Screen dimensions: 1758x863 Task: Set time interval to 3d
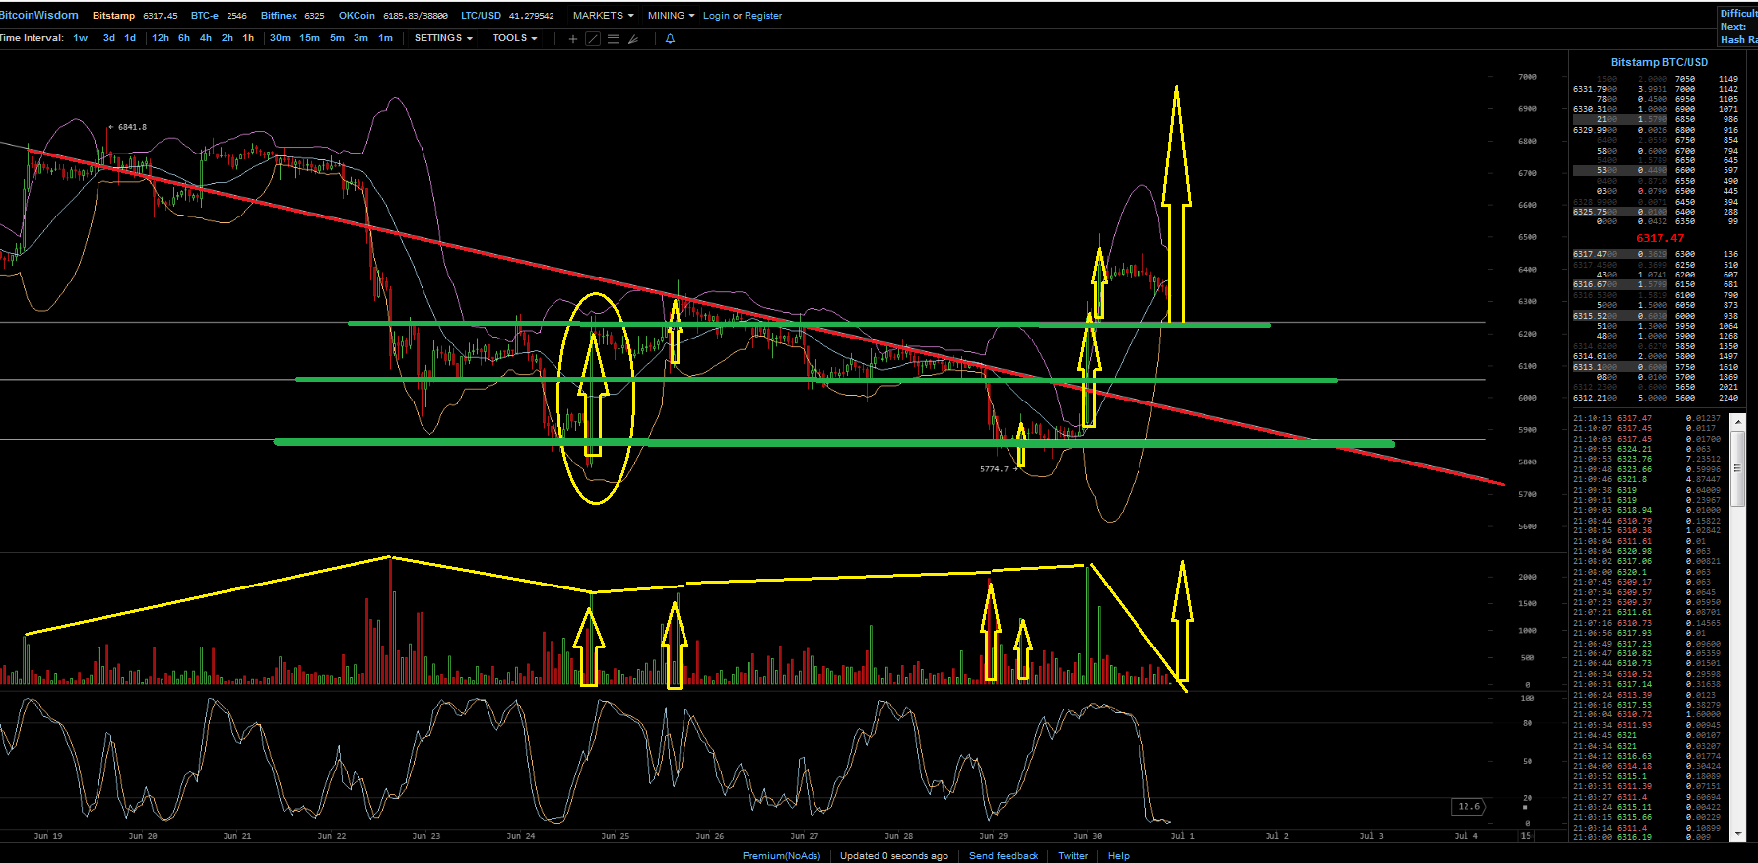(109, 38)
